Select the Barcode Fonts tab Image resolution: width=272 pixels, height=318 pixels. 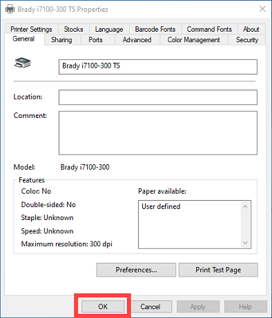tap(155, 29)
